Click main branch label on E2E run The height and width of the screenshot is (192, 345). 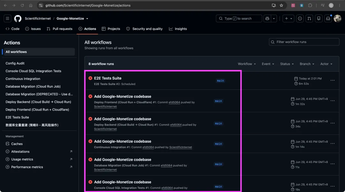pos(220,81)
